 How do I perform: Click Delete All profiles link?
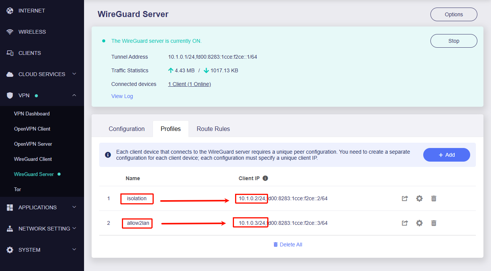[x=288, y=245]
